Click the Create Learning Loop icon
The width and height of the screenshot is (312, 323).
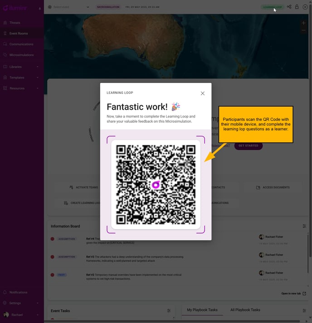[66, 203]
